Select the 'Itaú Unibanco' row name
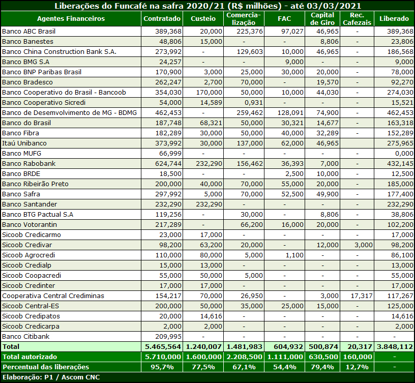 [24, 143]
